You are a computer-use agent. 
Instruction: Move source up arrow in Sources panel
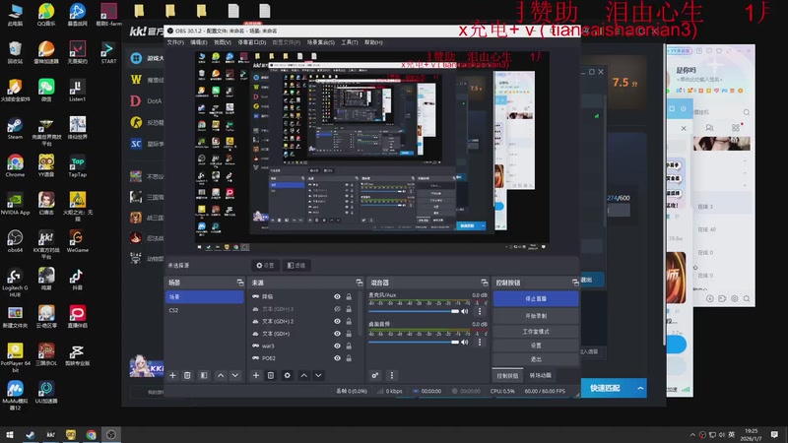(304, 375)
